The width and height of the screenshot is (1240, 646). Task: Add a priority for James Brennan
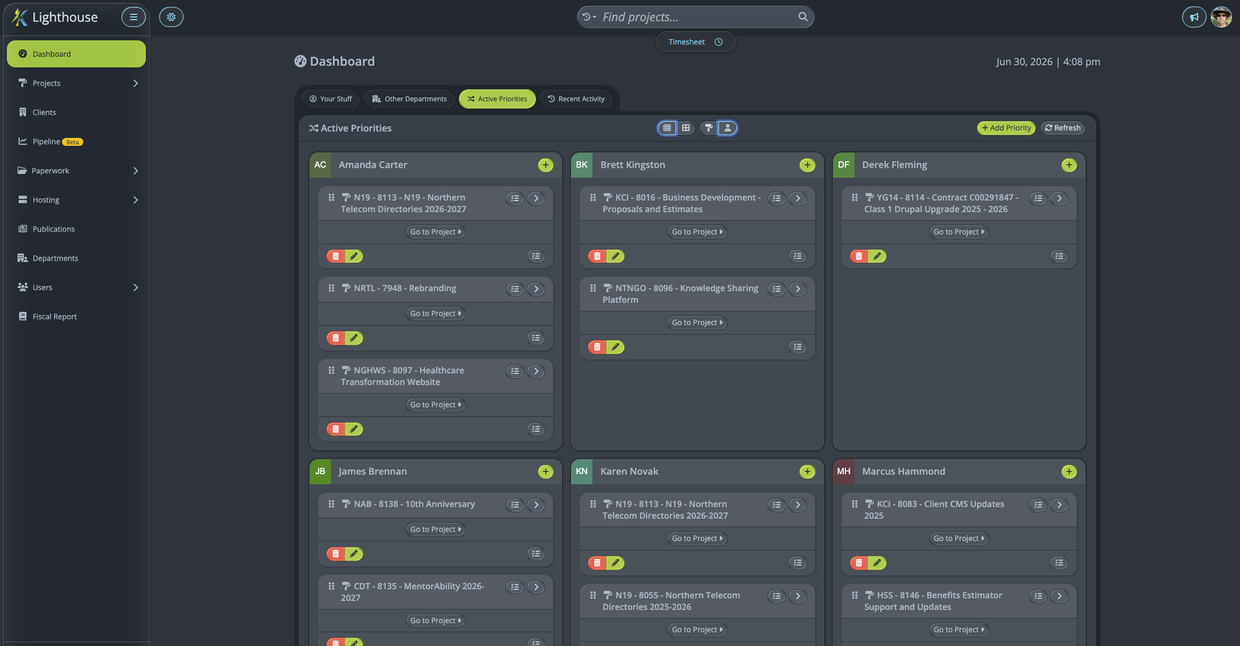(x=545, y=472)
